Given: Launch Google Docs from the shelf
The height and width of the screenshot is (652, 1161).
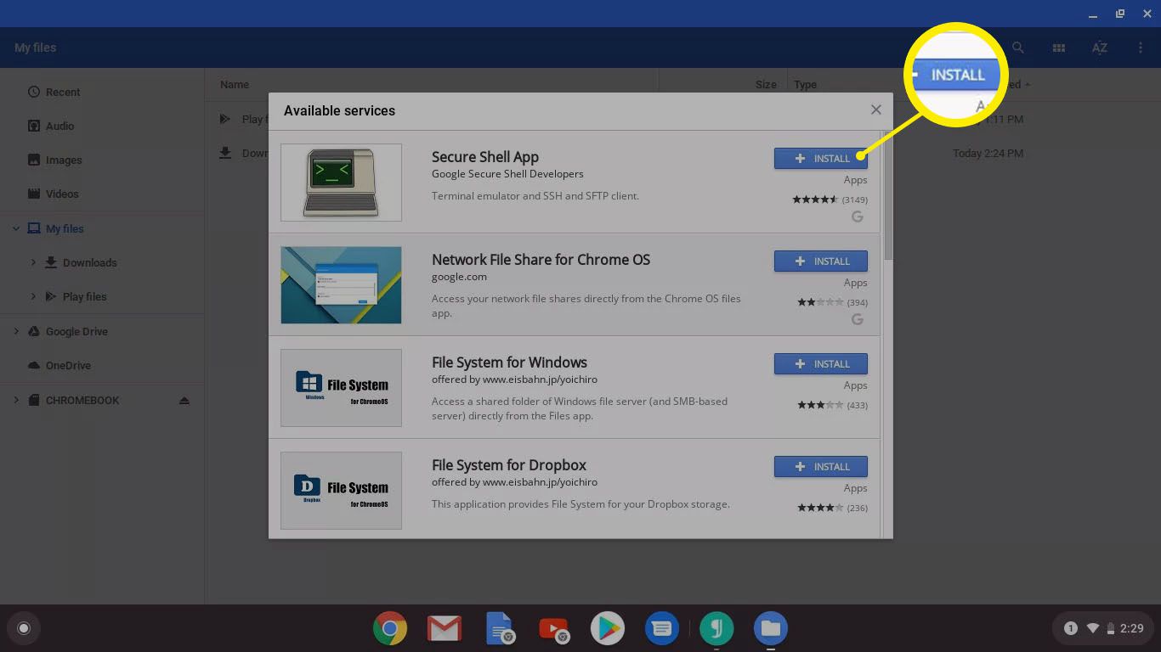Looking at the screenshot, I should pos(499,629).
